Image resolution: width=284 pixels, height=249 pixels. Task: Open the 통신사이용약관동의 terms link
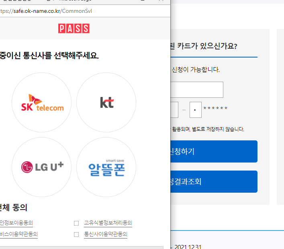(106, 234)
